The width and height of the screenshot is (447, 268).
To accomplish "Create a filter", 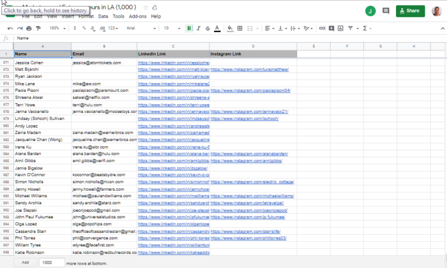I will (x=350, y=28).
